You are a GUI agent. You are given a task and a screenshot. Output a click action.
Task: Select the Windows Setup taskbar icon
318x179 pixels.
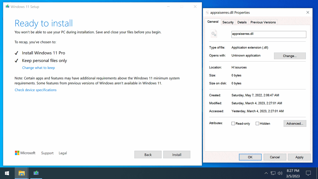tap(36, 173)
